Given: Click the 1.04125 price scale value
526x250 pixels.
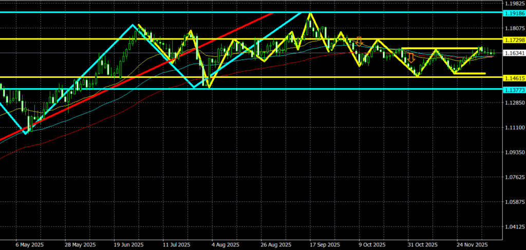Looking at the screenshot, I should pyautogui.click(x=513, y=227).
